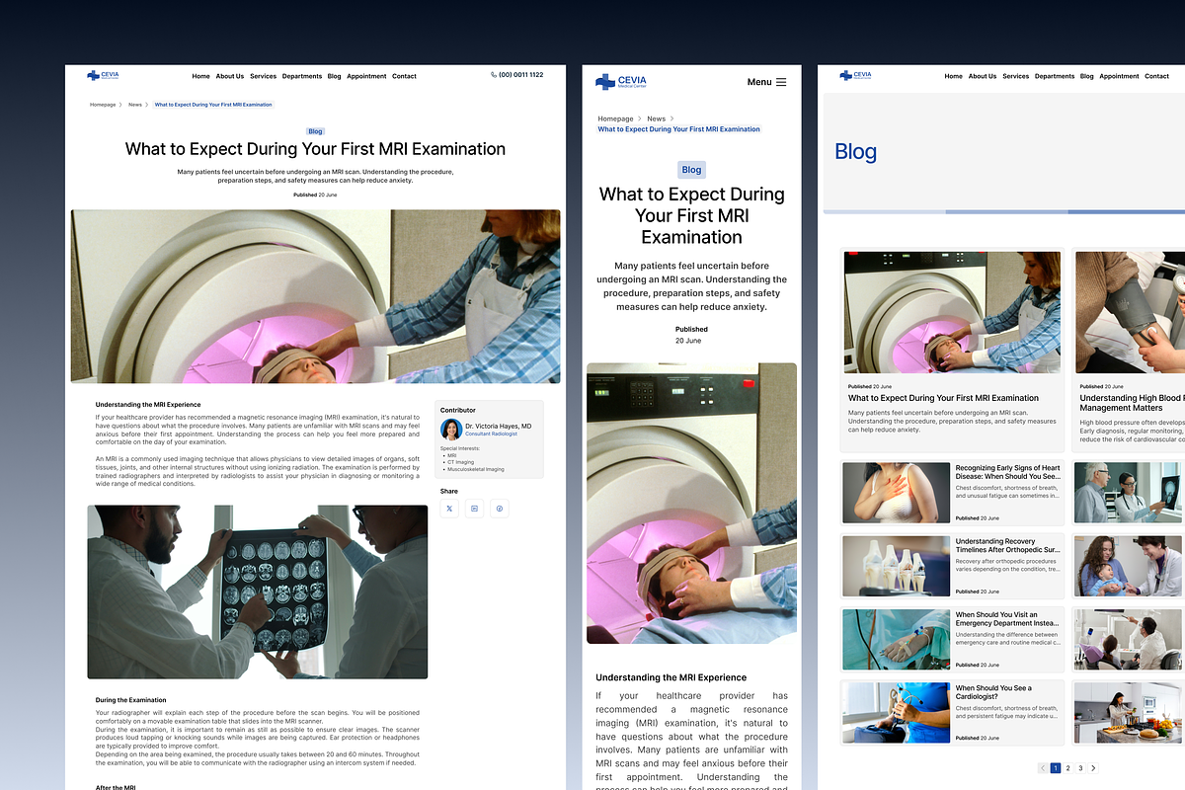Click the large 'Blog' heading on the listing page

[x=855, y=151]
